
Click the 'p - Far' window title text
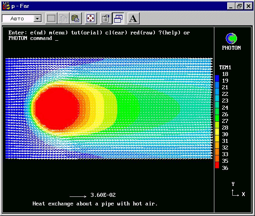(x=20, y=6)
